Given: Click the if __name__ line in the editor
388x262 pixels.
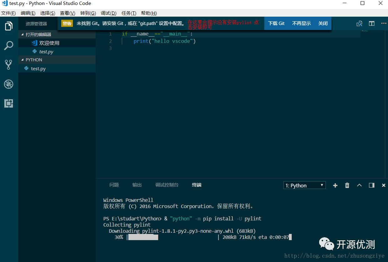Looking at the screenshot, I should click(157, 34).
